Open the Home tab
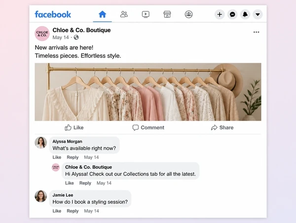 102,14
